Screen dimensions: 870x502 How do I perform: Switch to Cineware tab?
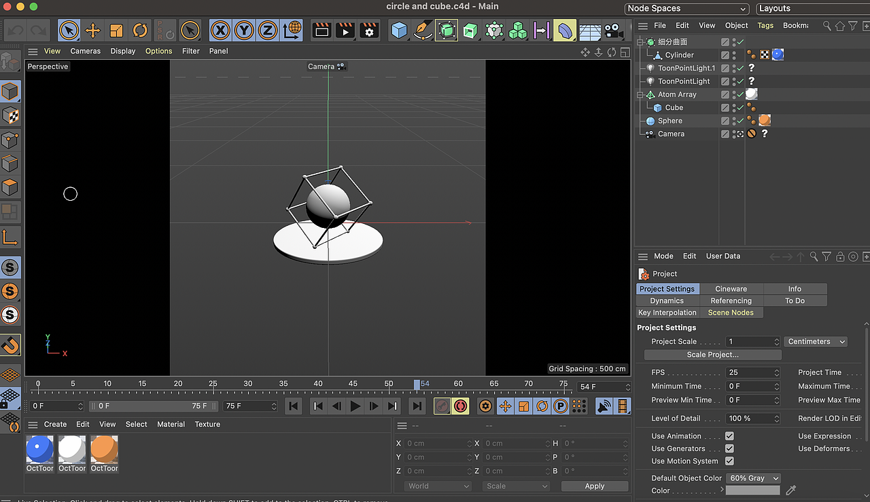[731, 288]
